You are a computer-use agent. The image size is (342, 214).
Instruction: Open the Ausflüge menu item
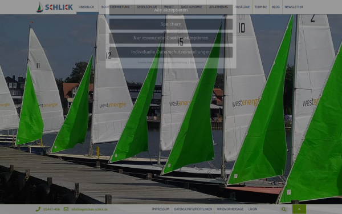[242, 7]
